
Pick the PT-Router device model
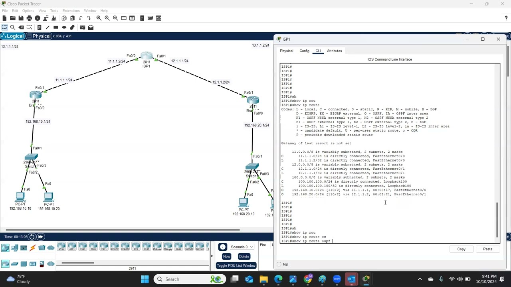157,246
